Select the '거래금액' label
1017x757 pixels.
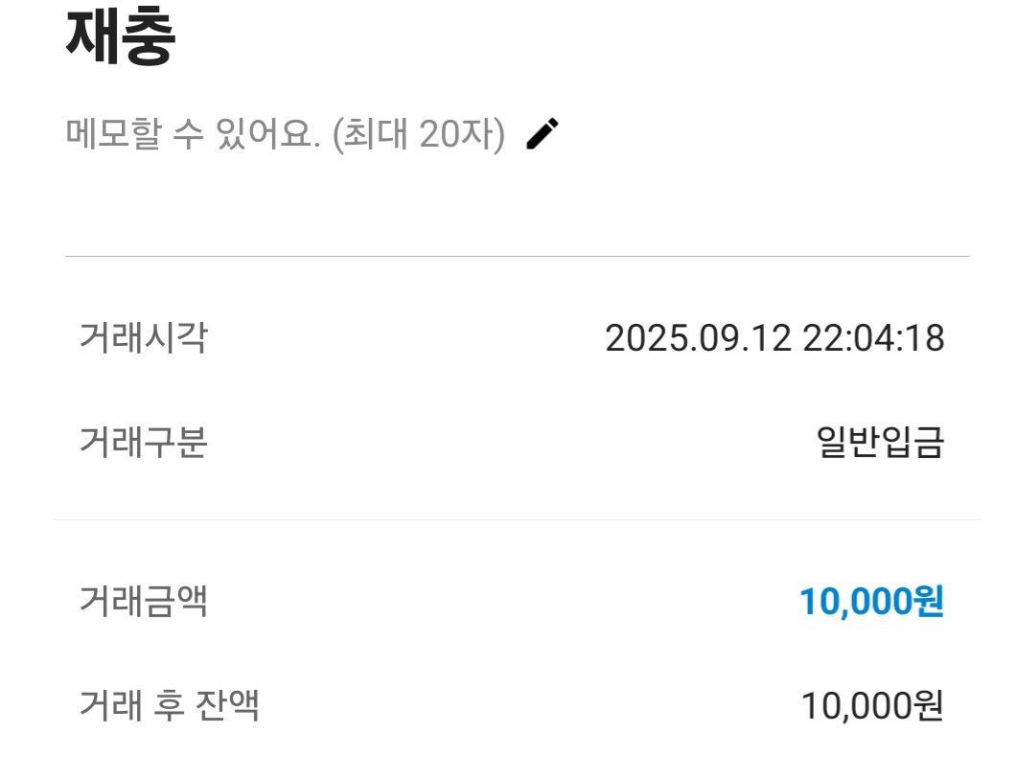click(143, 602)
